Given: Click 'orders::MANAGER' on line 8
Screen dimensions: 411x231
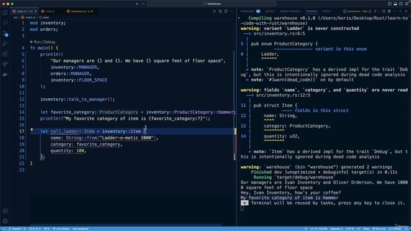Looking at the screenshot, I should click(70, 74).
